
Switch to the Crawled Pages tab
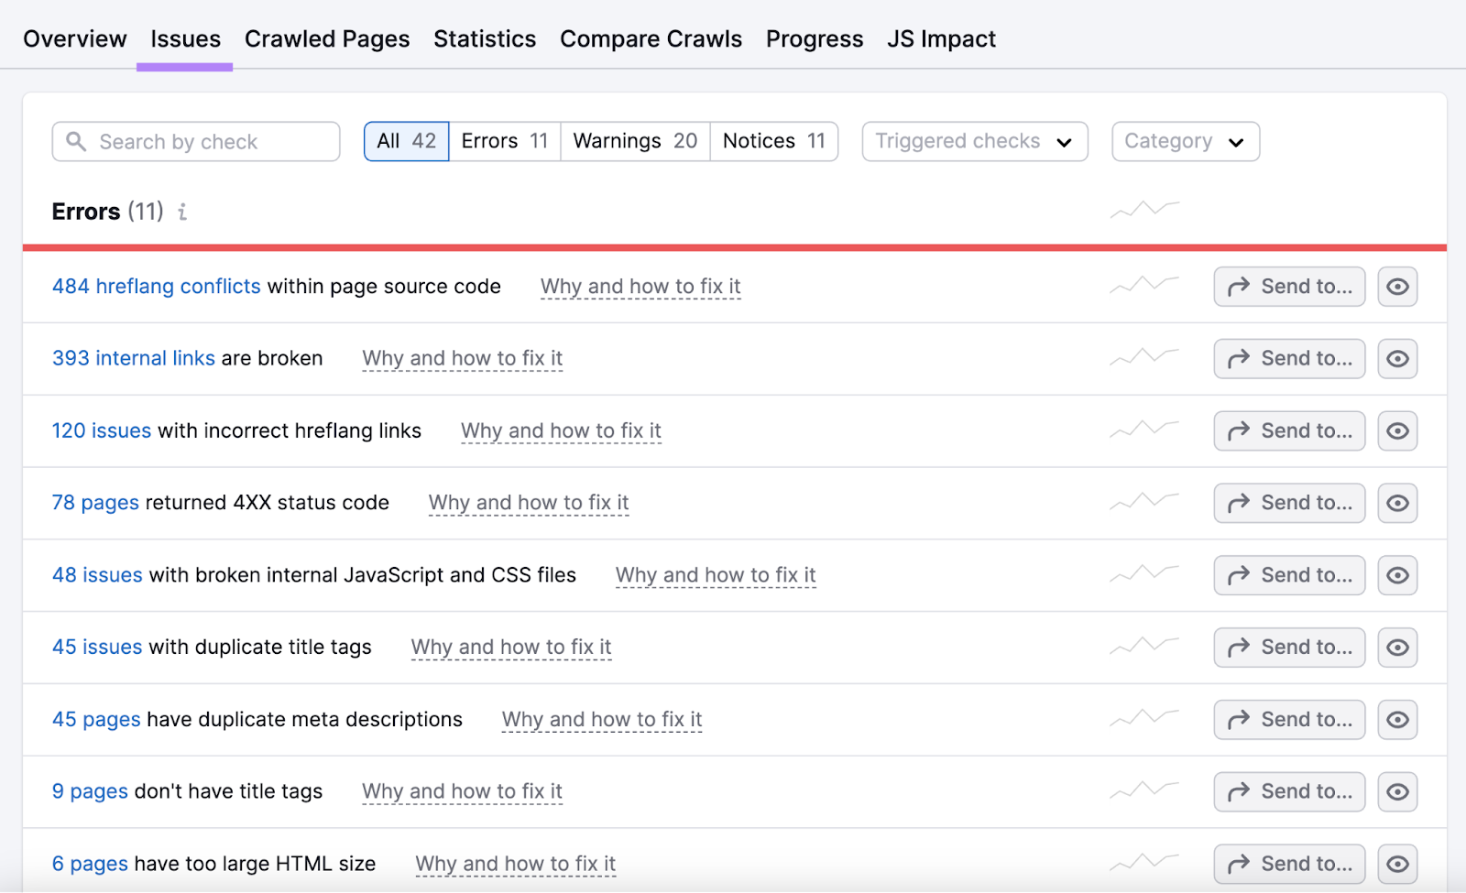(x=326, y=38)
